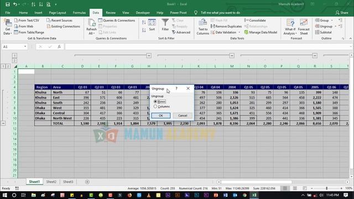Click the Share button
354x199 pixels.
tap(342, 13)
